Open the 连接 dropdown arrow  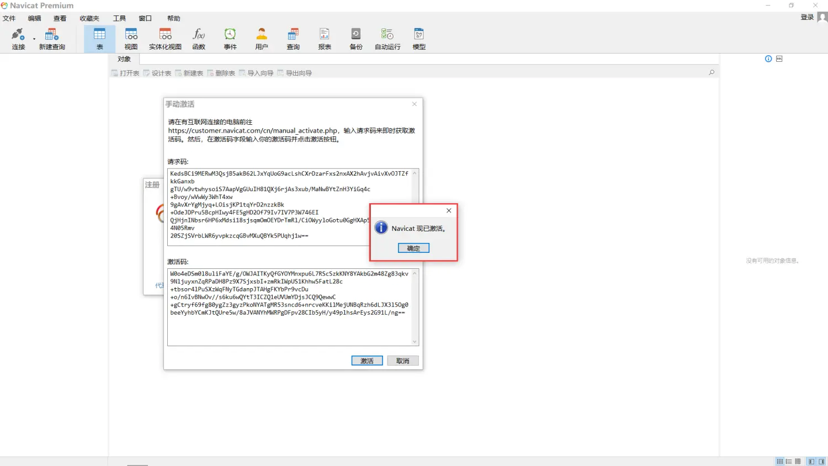(x=34, y=39)
